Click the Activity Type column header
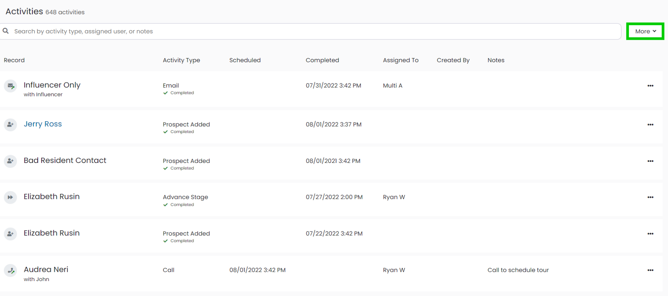Screen dimensions: 668x296 (x=181, y=60)
